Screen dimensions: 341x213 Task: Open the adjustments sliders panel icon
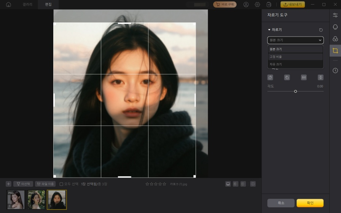(335, 15)
